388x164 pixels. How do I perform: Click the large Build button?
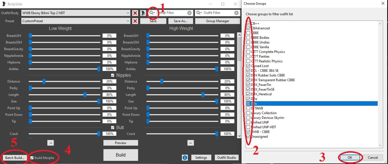tap(120, 155)
